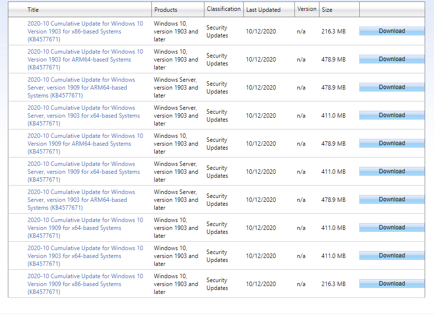Download Windows 10 1909 x86-based update
The width and height of the screenshot is (434, 321).
(x=392, y=284)
